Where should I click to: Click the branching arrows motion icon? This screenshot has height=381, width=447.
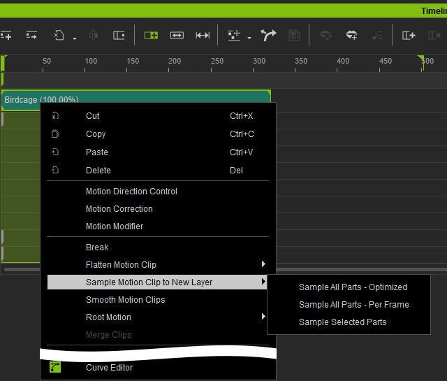[268, 36]
